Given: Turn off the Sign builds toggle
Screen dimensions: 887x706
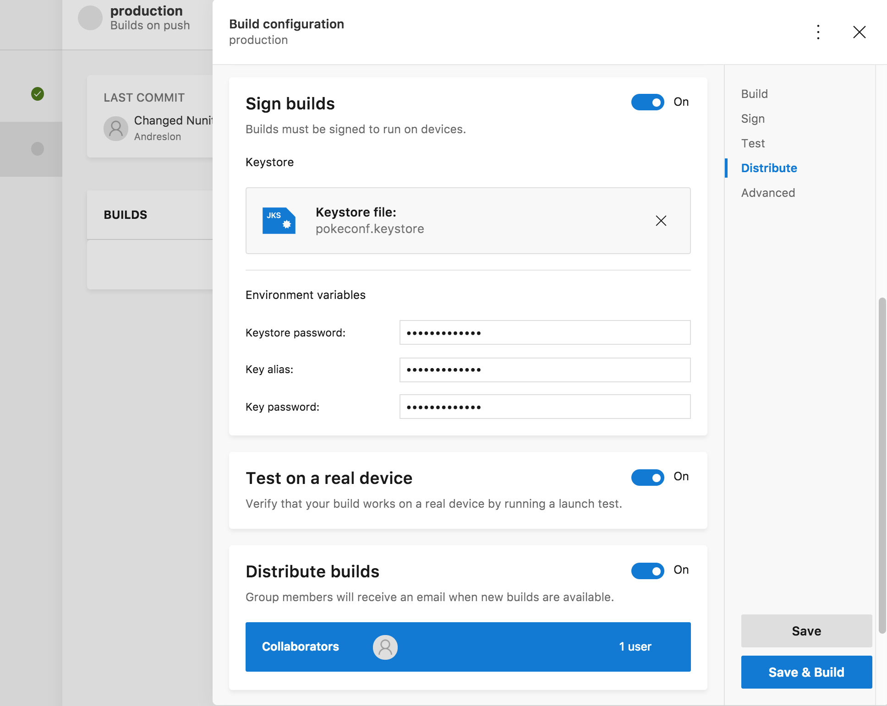Looking at the screenshot, I should click(647, 102).
